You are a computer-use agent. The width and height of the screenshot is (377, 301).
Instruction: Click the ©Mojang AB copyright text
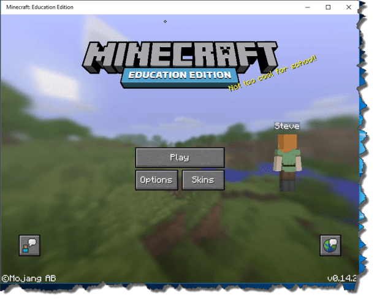pyautogui.click(x=29, y=278)
